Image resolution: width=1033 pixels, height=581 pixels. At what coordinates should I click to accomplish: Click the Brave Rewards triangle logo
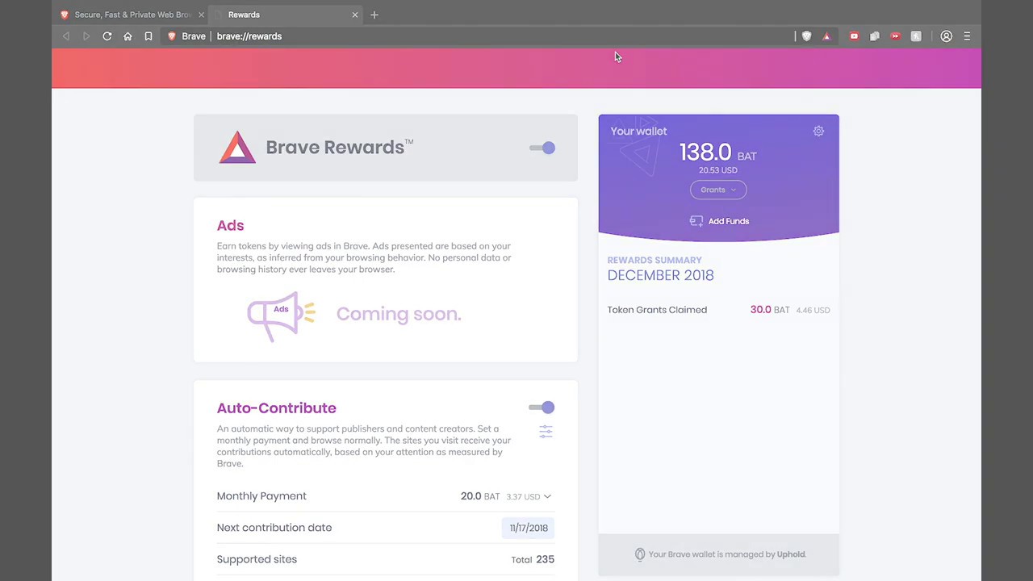[237, 148]
